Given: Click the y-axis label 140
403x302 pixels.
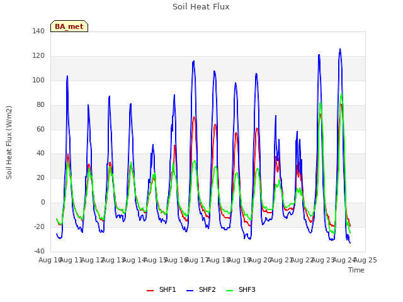Looking at the screenshot, I should click(38, 31).
